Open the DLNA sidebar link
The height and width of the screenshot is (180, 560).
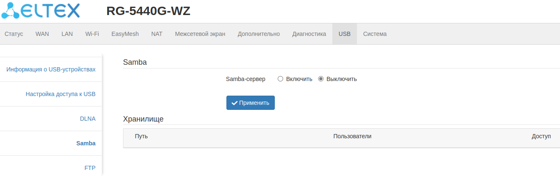tap(88, 119)
